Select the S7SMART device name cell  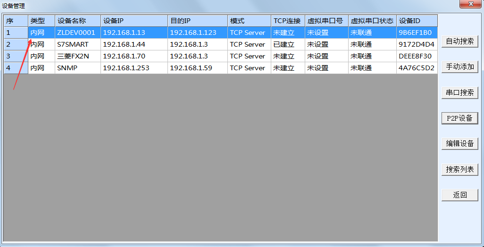tap(73, 45)
